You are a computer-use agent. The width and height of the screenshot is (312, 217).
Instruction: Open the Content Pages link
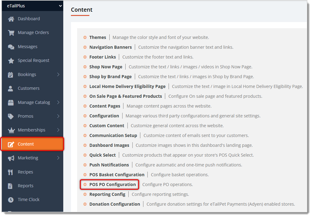(105, 106)
